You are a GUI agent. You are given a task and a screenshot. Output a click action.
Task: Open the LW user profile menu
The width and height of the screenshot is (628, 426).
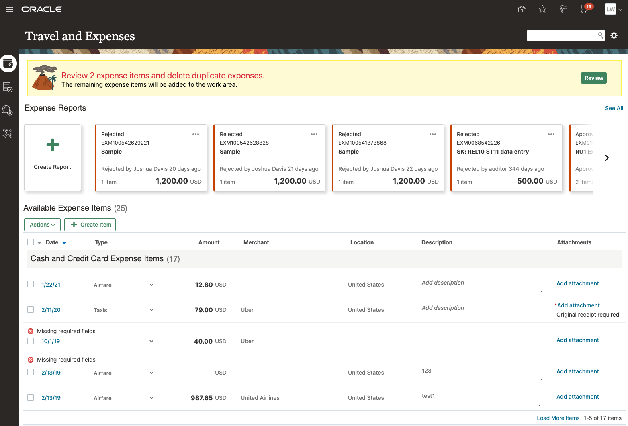pos(613,9)
